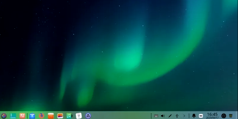Open the Deepin launcher menu
This screenshot has height=119, width=238.
point(4,116)
